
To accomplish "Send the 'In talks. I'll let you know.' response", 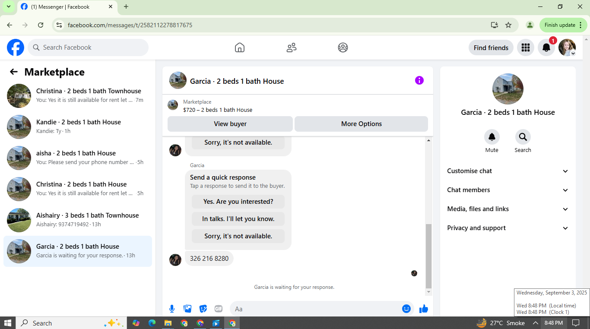I will pyautogui.click(x=238, y=219).
